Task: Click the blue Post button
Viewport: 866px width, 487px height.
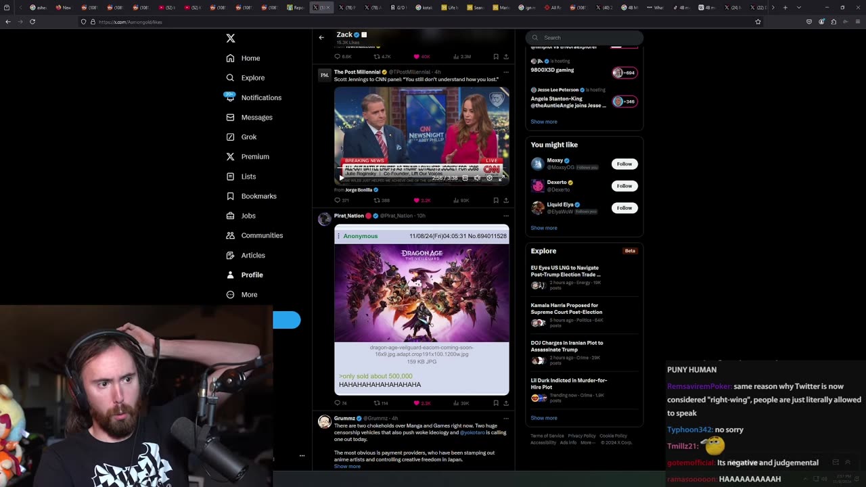Action: coord(287,320)
